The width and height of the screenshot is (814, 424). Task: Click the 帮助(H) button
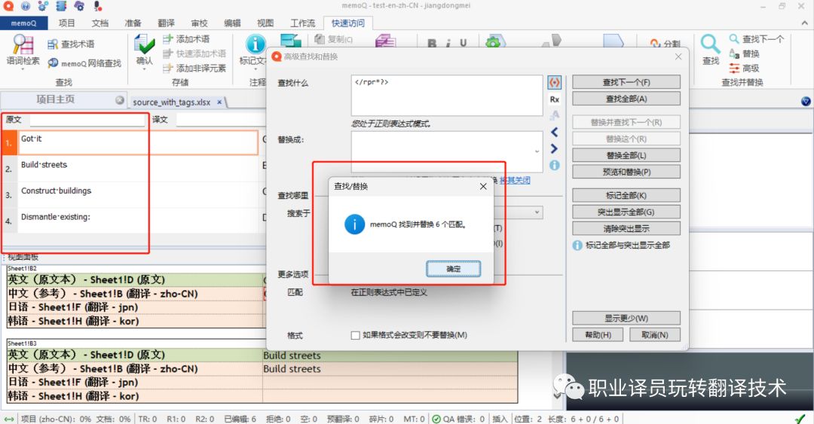[x=598, y=334]
